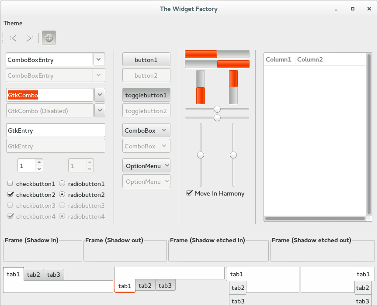
Task: Increase the value of the enabled spin button
Action: (x=39, y=162)
